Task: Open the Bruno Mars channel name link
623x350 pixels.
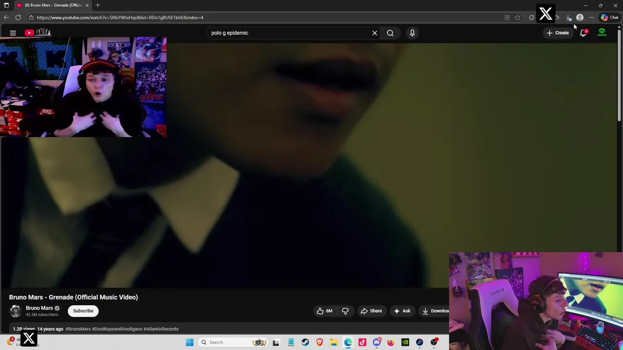Action: click(x=39, y=308)
